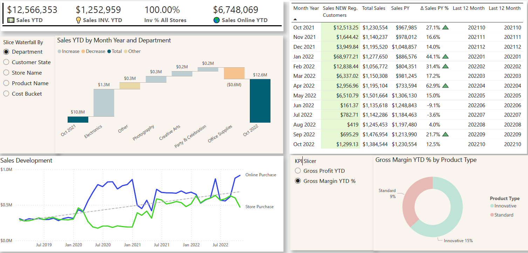Click the Decrease legend item in waterfall chart
The image size is (528, 253).
click(93, 51)
